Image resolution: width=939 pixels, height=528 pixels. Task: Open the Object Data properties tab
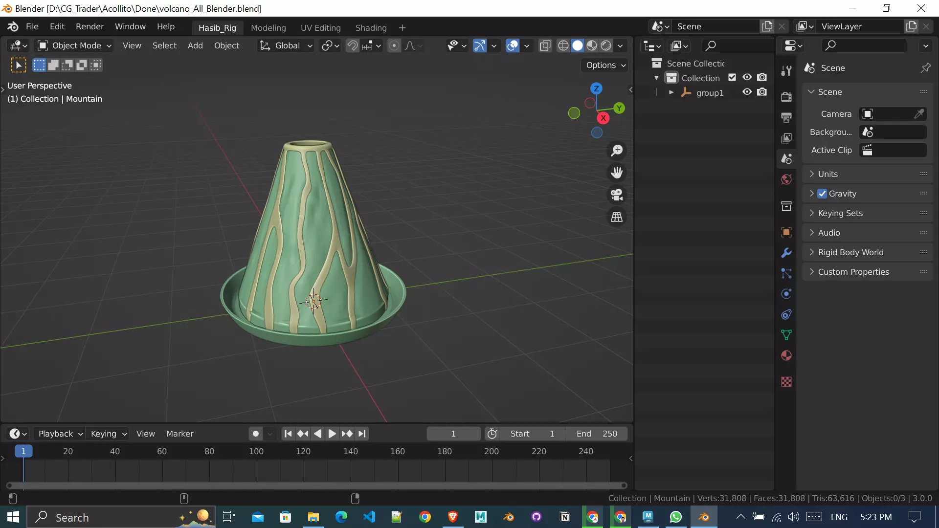tap(786, 335)
